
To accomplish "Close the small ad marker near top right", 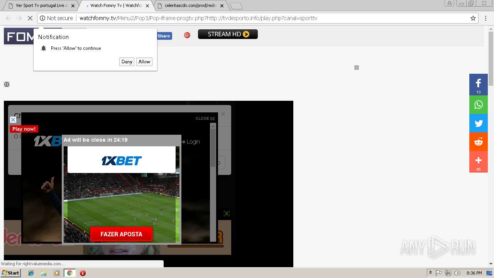I will (357, 68).
